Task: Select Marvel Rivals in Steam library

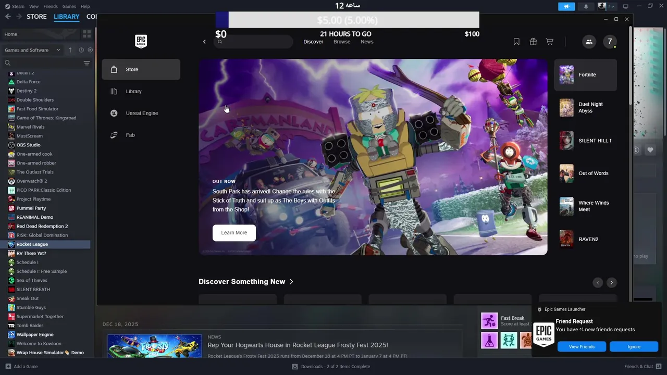Action: pos(30,127)
